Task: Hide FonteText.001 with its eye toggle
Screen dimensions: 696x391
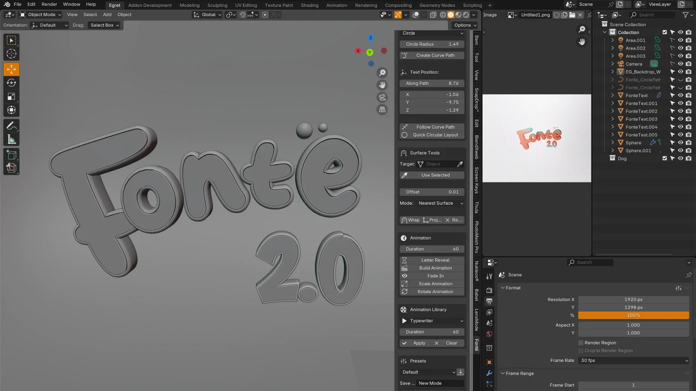Action: pos(680,103)
